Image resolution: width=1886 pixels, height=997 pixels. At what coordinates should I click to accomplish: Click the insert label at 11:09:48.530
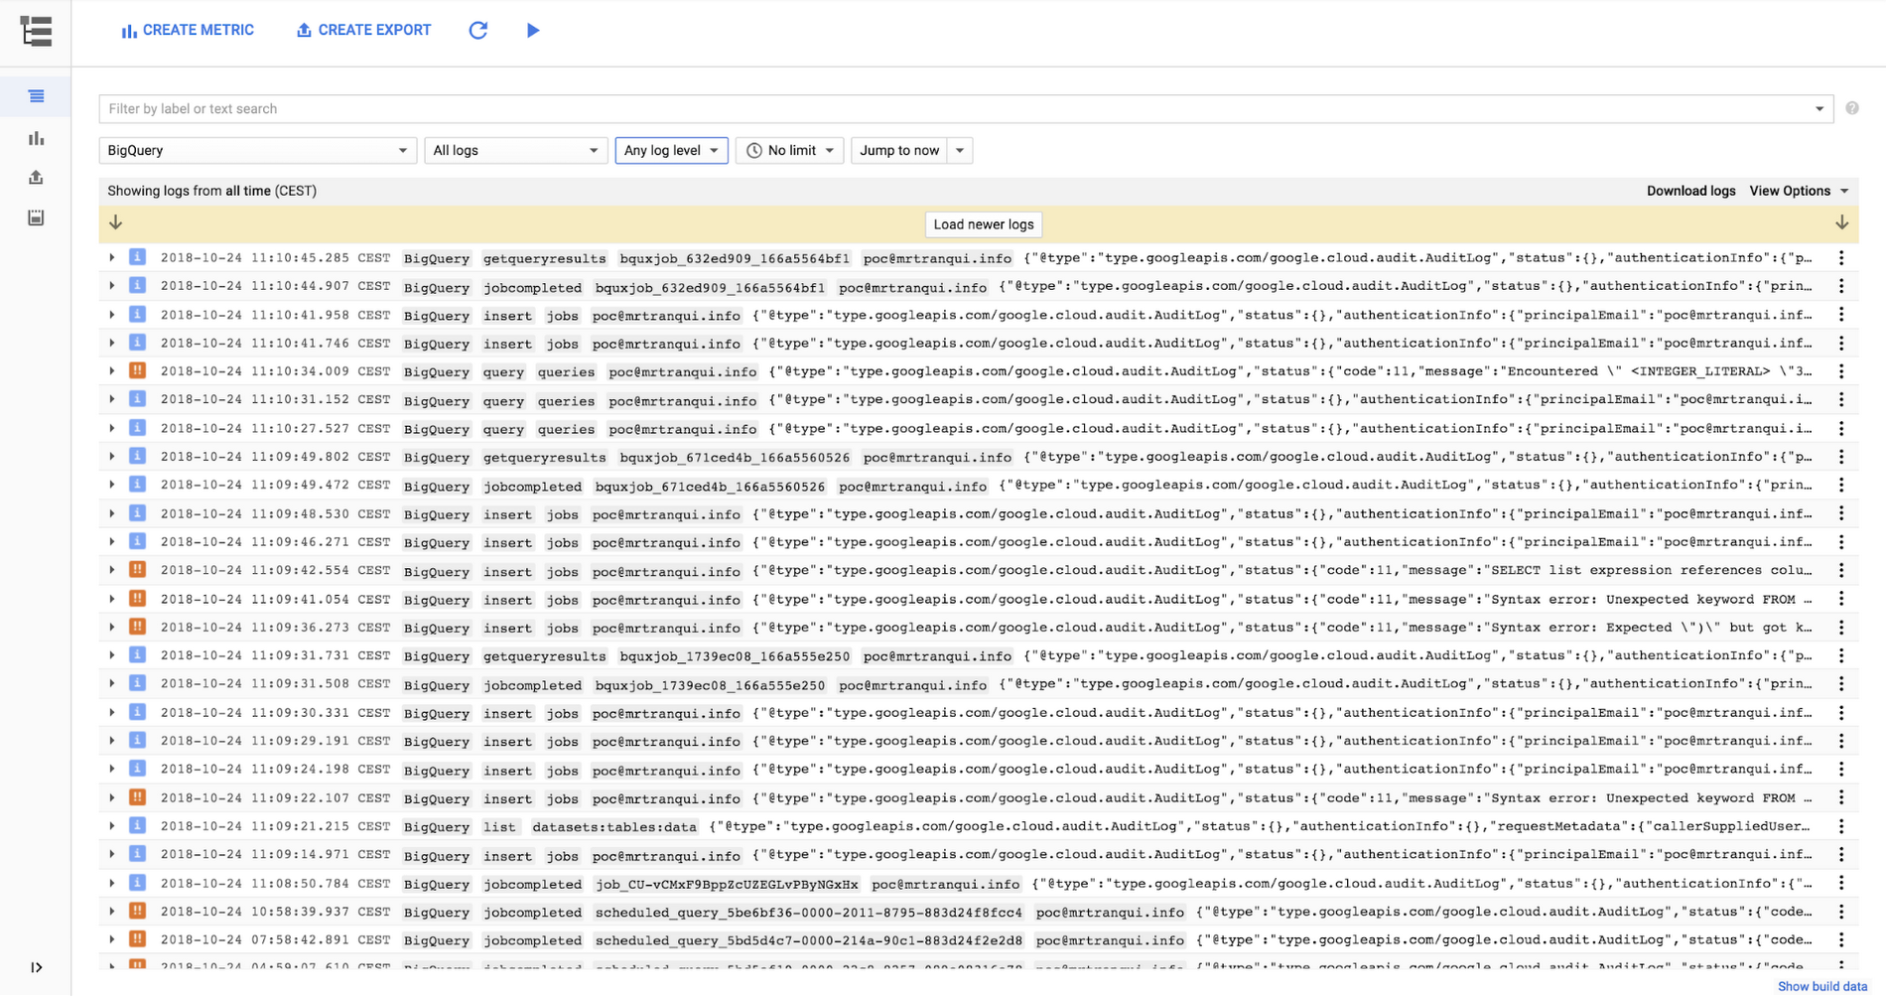pyautogui.click(x=507, y=514)
